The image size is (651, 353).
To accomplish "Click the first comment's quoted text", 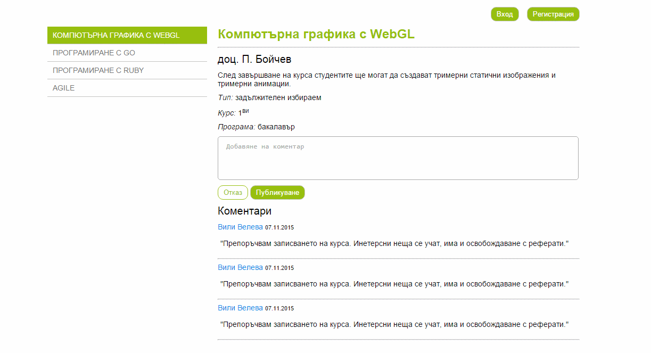I will pyautogui.click(x=394, y=243).
